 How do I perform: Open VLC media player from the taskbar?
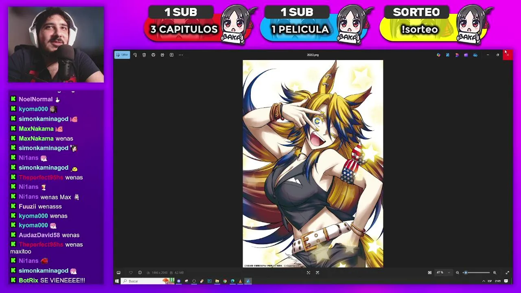240,281
